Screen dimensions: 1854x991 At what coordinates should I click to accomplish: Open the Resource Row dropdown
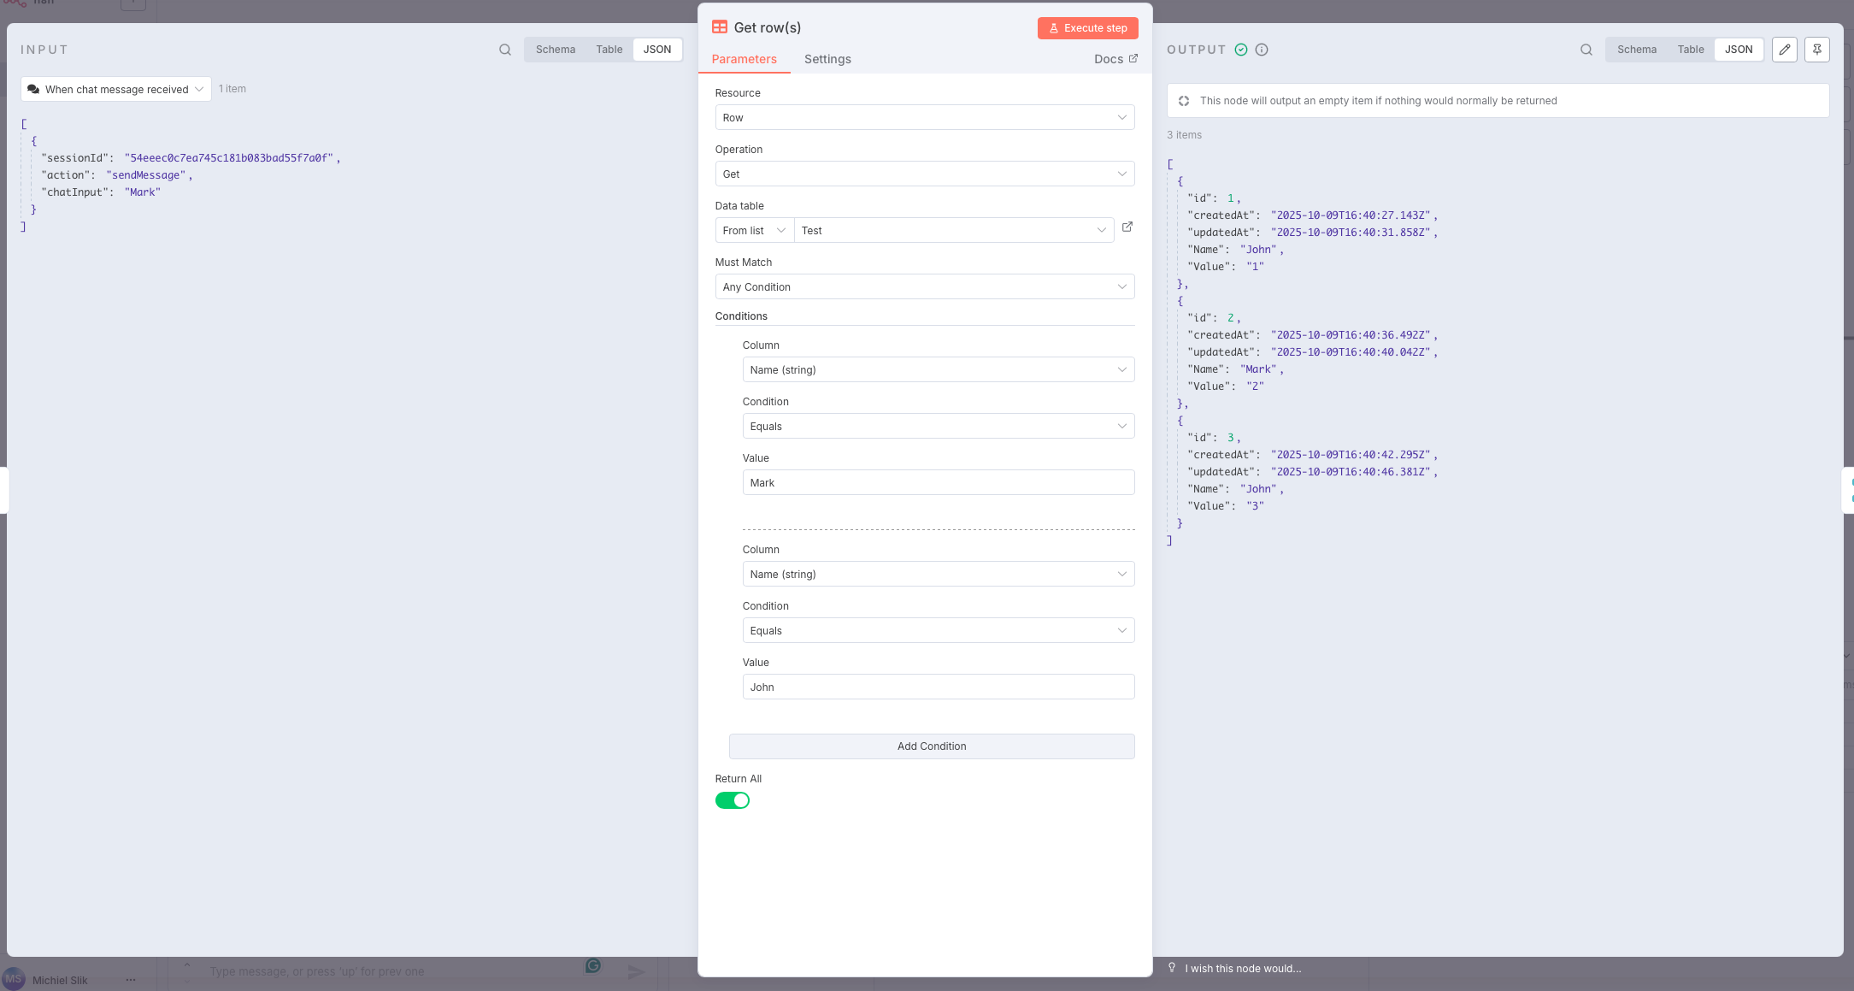coord(924,117)
